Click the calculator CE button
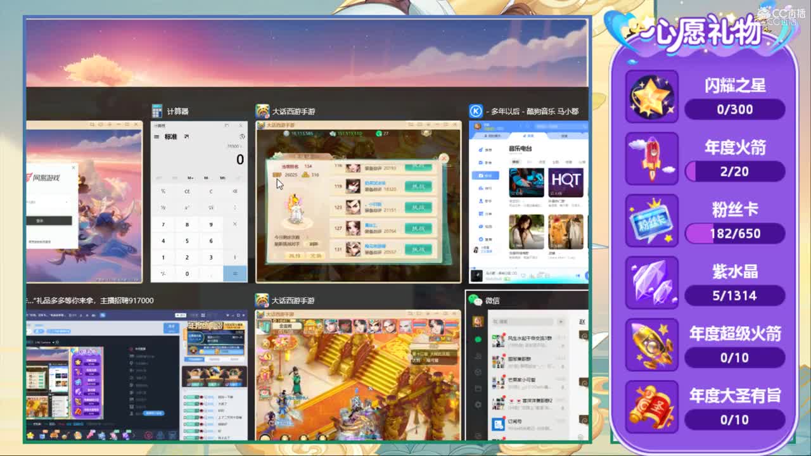The height and width of the screenshot is (456, 811). pos(187,191)
